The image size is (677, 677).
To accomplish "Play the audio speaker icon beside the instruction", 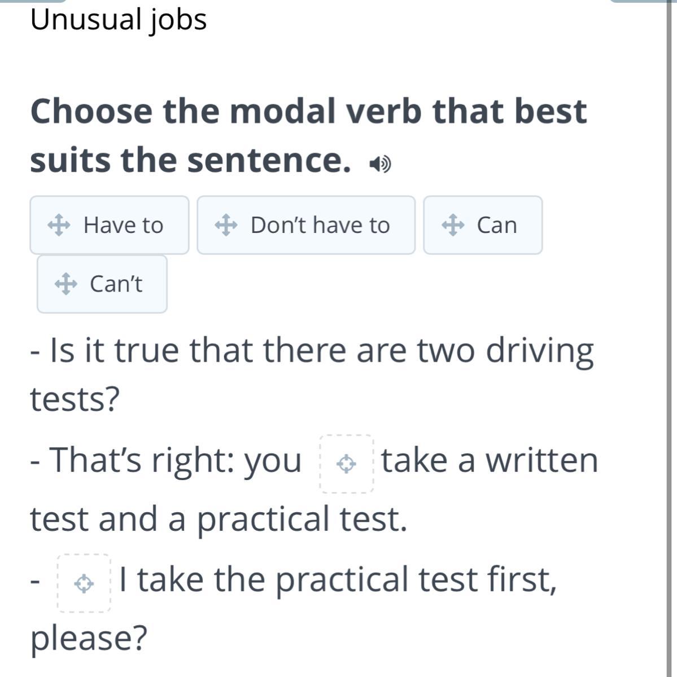I will pyautogui.click(x=380, y=164).
